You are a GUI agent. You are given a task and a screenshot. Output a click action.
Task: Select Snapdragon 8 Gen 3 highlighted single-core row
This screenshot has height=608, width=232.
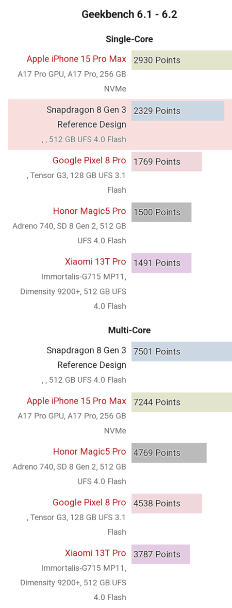tap(120, 124)
